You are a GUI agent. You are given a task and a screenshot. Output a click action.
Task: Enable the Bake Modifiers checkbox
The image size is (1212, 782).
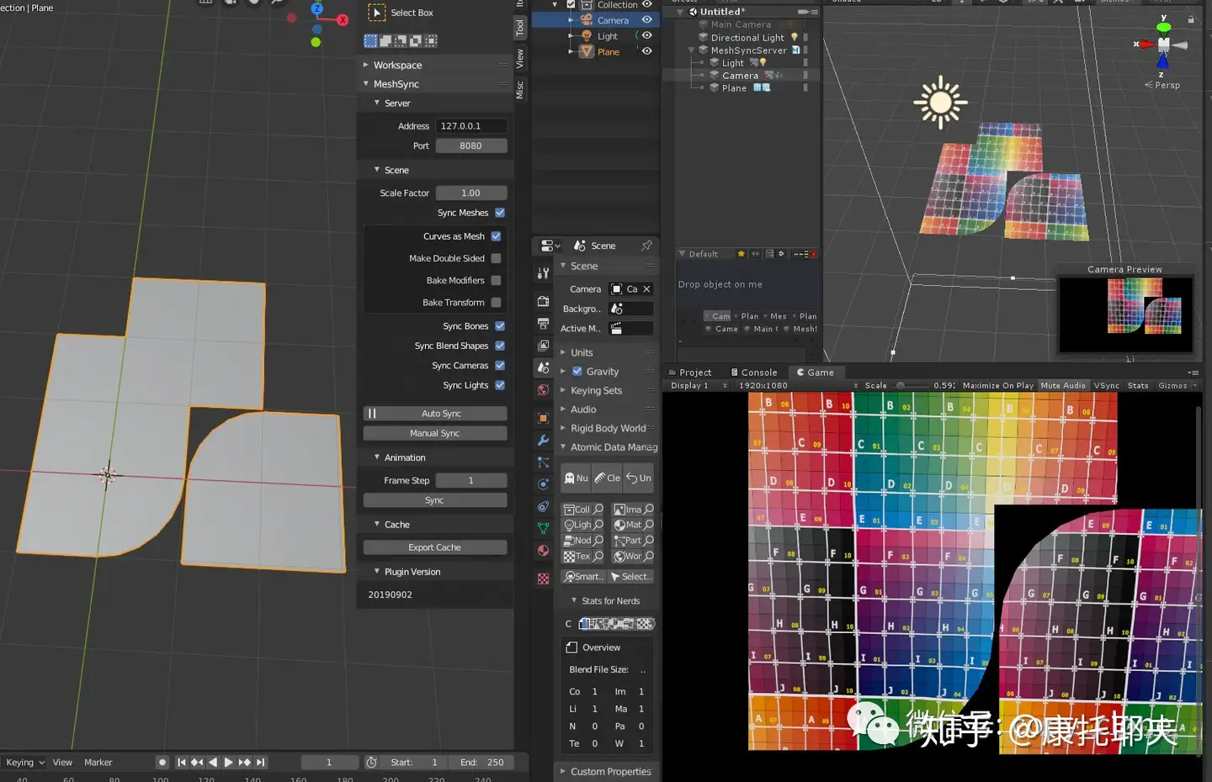[x=496, y=280]
